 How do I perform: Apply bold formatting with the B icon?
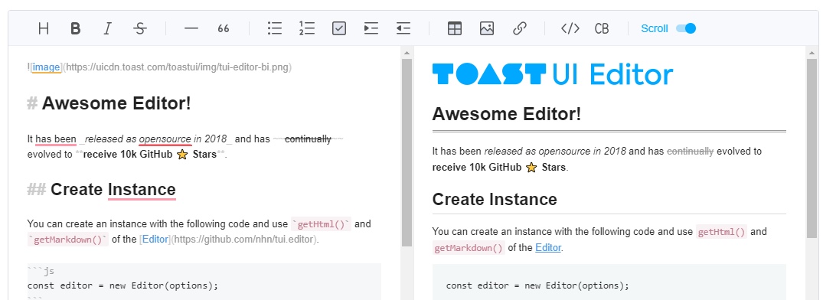pos(76,28)
